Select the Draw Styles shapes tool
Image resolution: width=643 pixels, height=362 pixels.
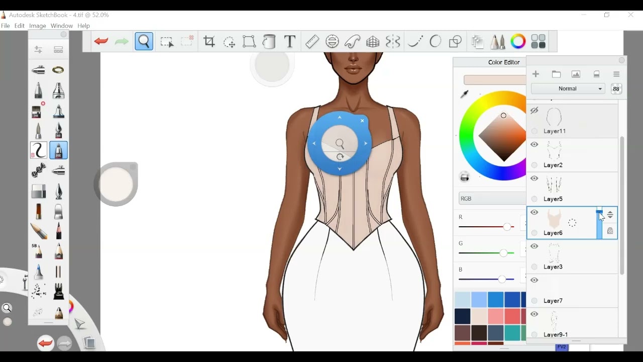(x=456, y=42)
